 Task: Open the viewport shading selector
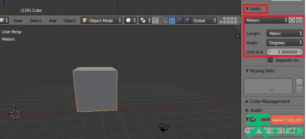click(x=131, y=21)
